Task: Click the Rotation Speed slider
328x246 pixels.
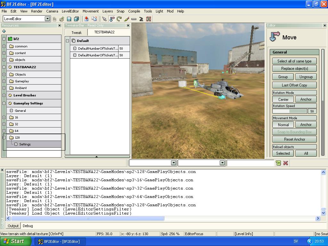Action: [290, 111]
